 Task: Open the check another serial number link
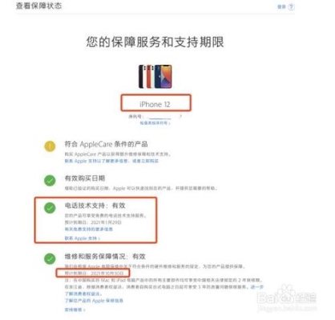(155, 123)
